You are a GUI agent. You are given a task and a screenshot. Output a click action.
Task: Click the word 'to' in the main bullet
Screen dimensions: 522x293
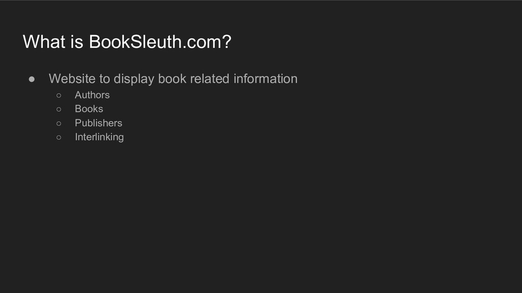pyautogui.click(x=105, y=79)
